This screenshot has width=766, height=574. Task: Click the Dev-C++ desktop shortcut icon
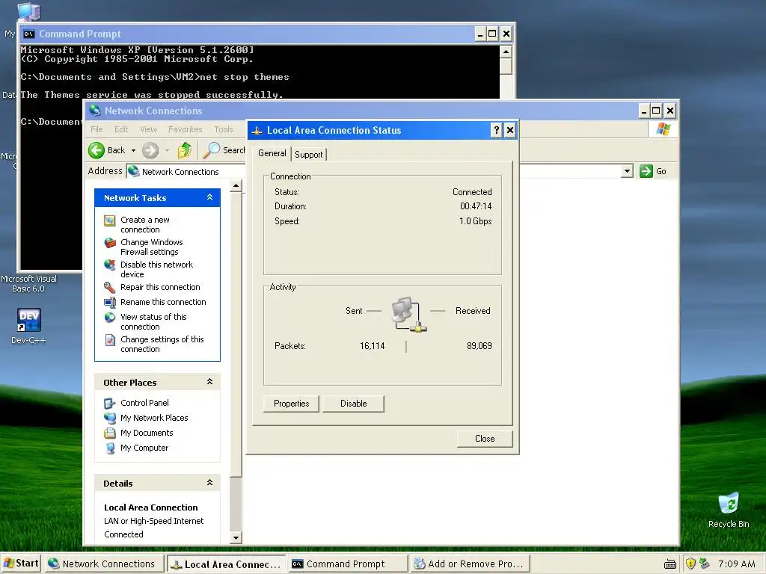pos(29,320)
